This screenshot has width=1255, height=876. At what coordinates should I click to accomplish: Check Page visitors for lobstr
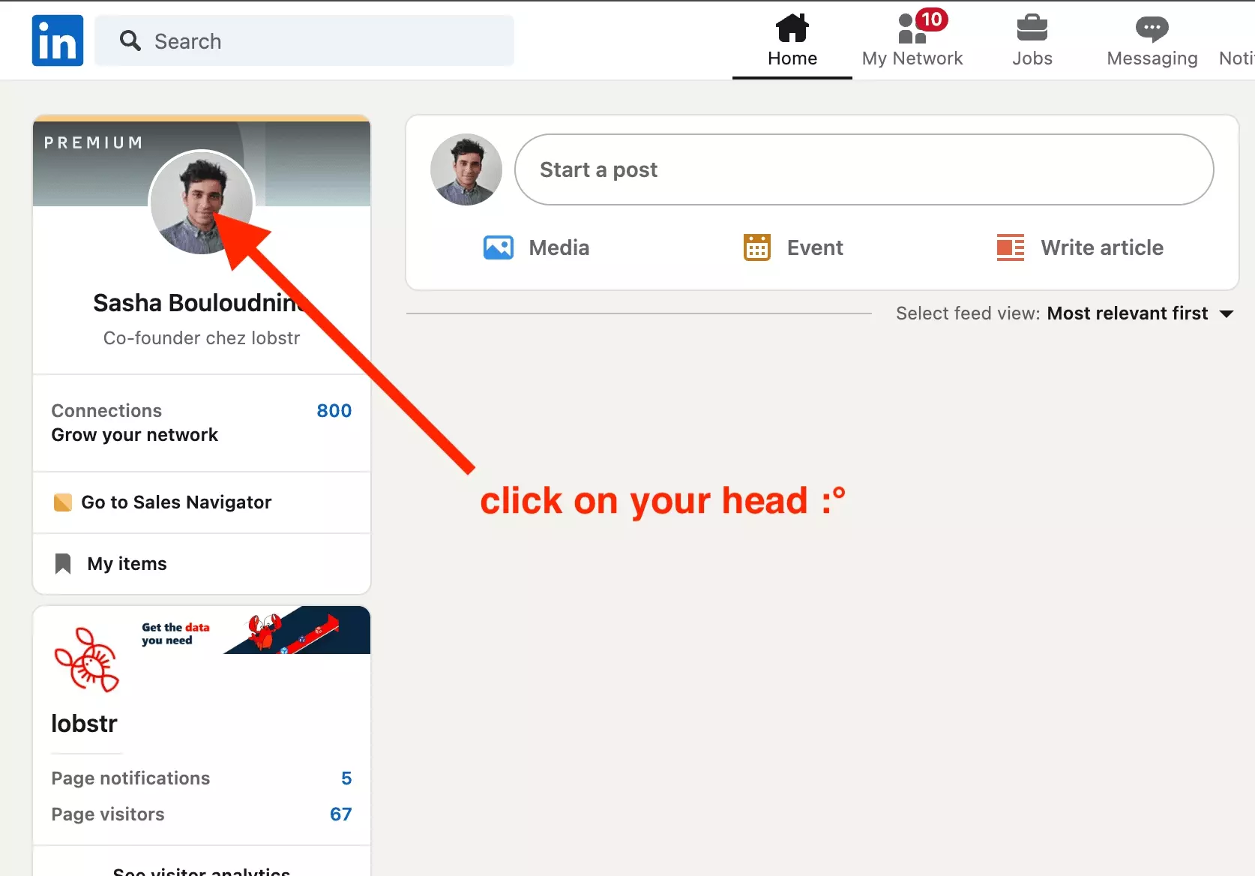click(x=341, y=814)
